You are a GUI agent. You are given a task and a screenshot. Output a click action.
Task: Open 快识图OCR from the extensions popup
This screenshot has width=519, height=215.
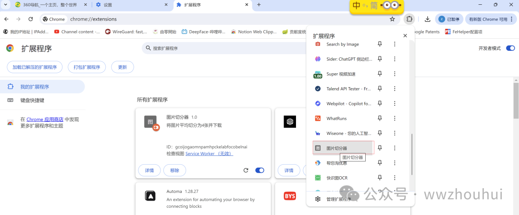(x=343, y=178)
